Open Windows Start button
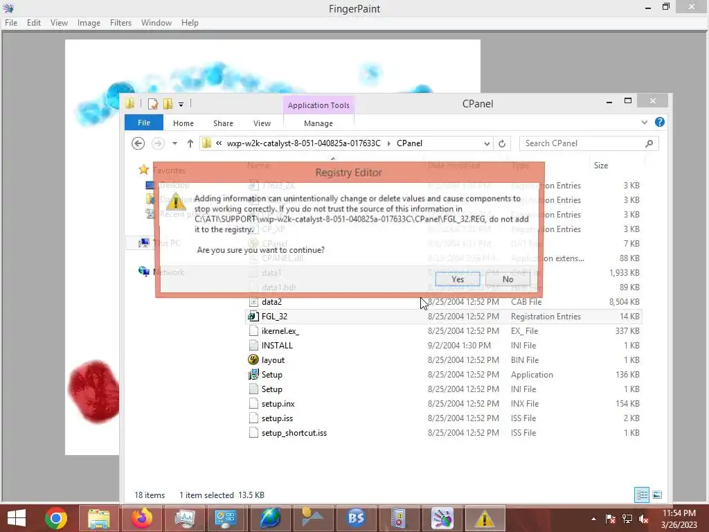Image resolution: width=709 pixels, height=532 pixels. [x=17, y=518]
